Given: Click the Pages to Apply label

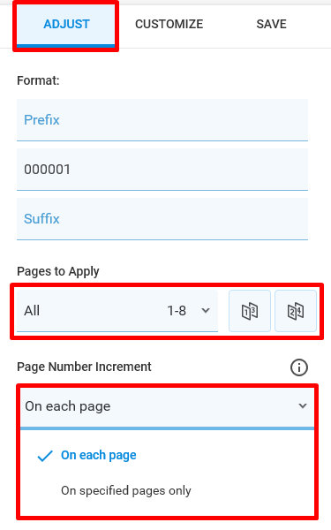Looking at the screenshot, I should click(x=58, y=271).
